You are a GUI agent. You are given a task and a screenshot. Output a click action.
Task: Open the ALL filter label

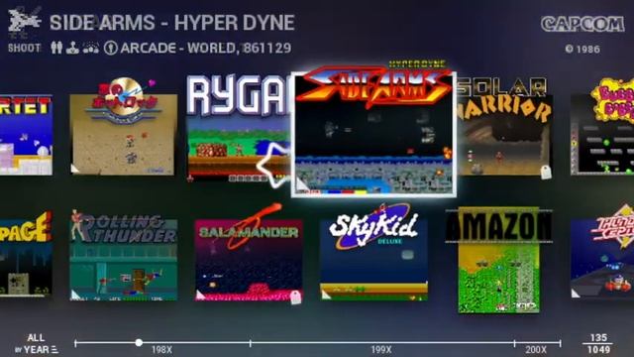coord(36,337)
